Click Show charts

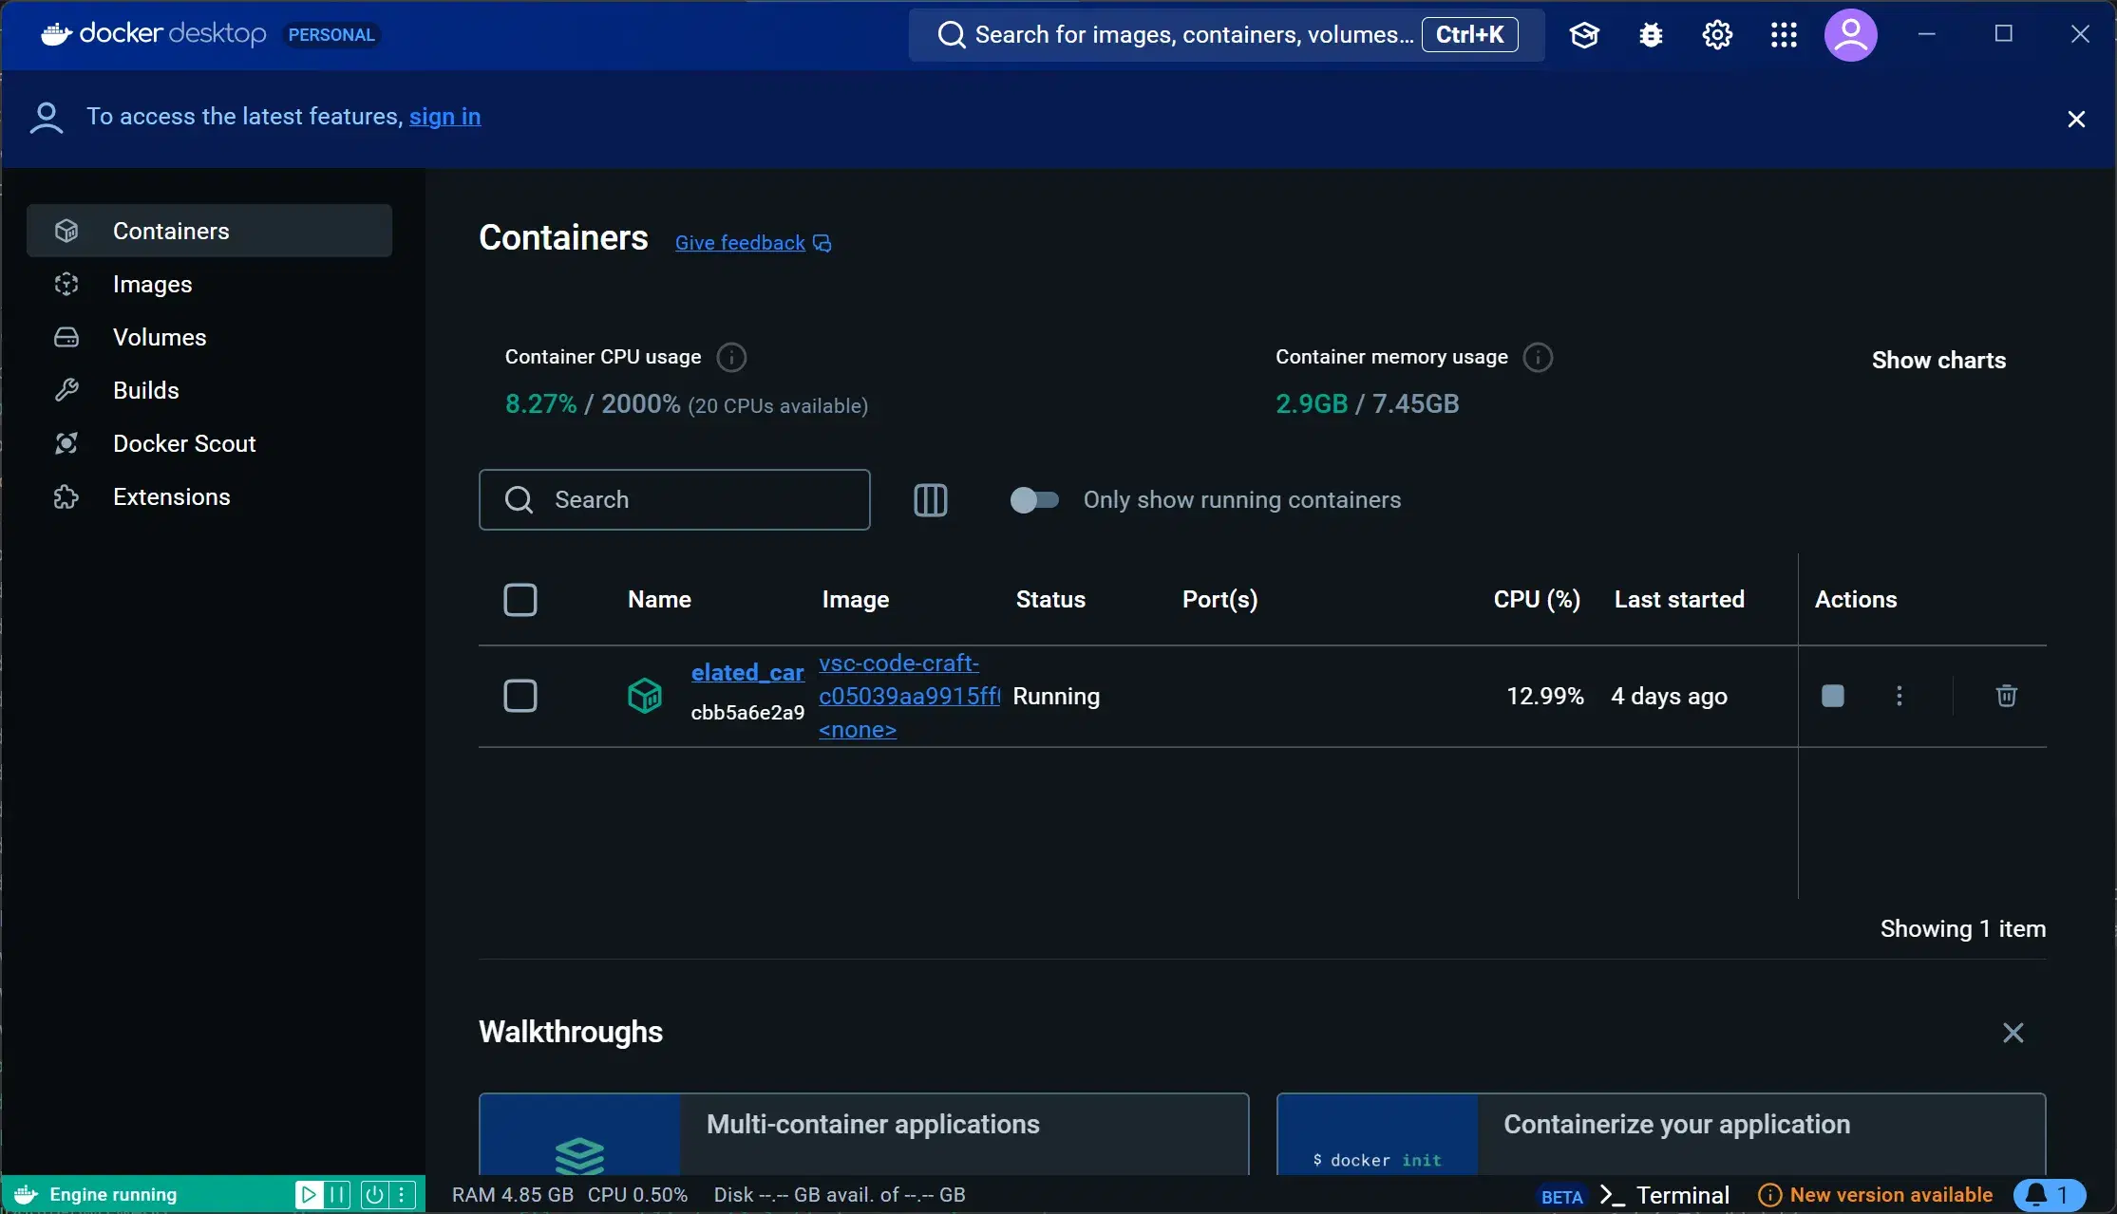click(1938, 360)
